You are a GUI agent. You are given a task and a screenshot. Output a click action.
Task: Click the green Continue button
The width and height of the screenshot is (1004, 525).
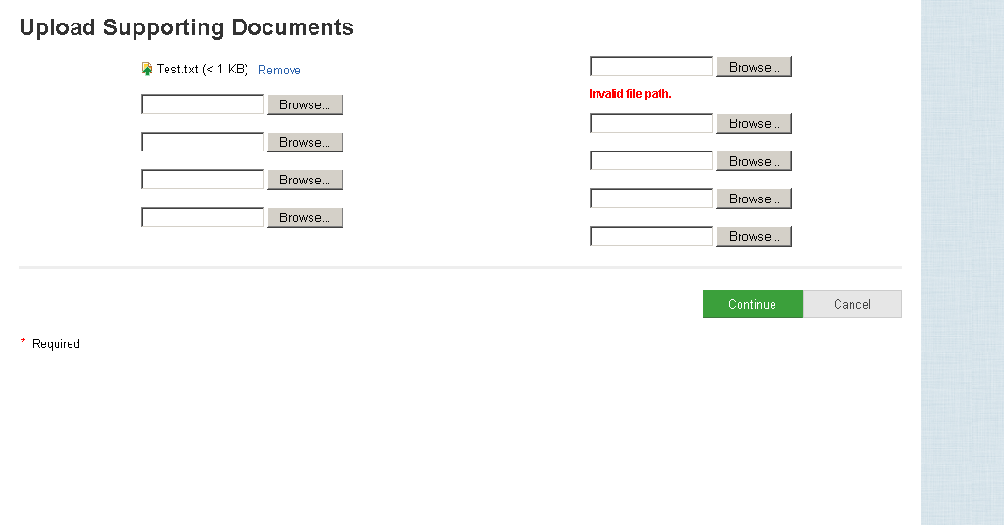click(753, 304)
